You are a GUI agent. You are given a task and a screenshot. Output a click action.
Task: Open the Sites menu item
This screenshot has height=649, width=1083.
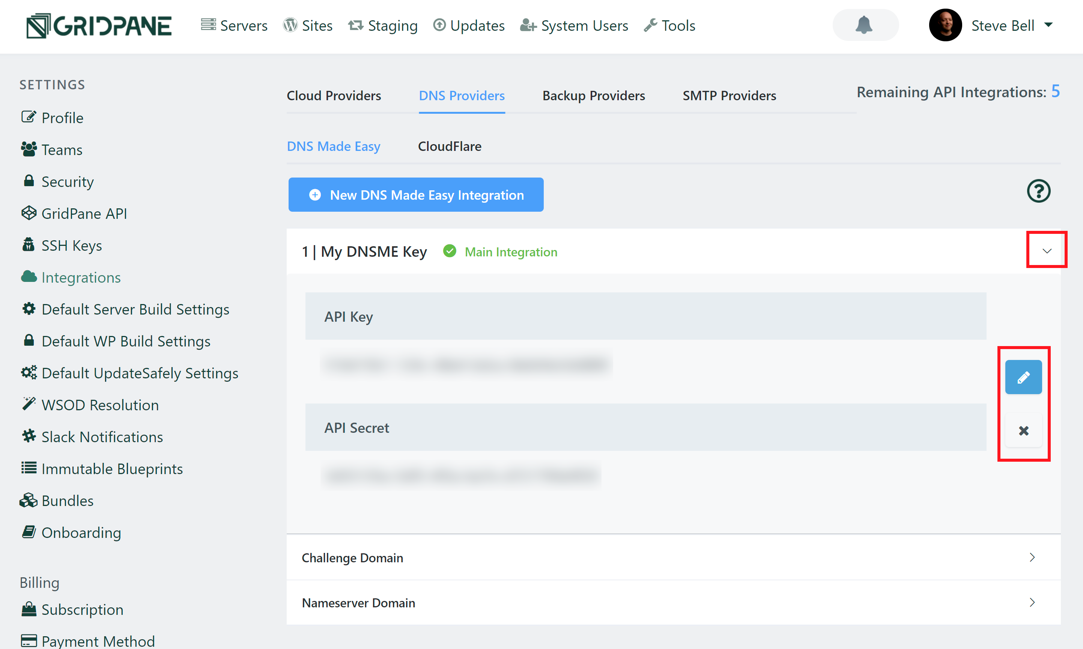click(308, 26)
